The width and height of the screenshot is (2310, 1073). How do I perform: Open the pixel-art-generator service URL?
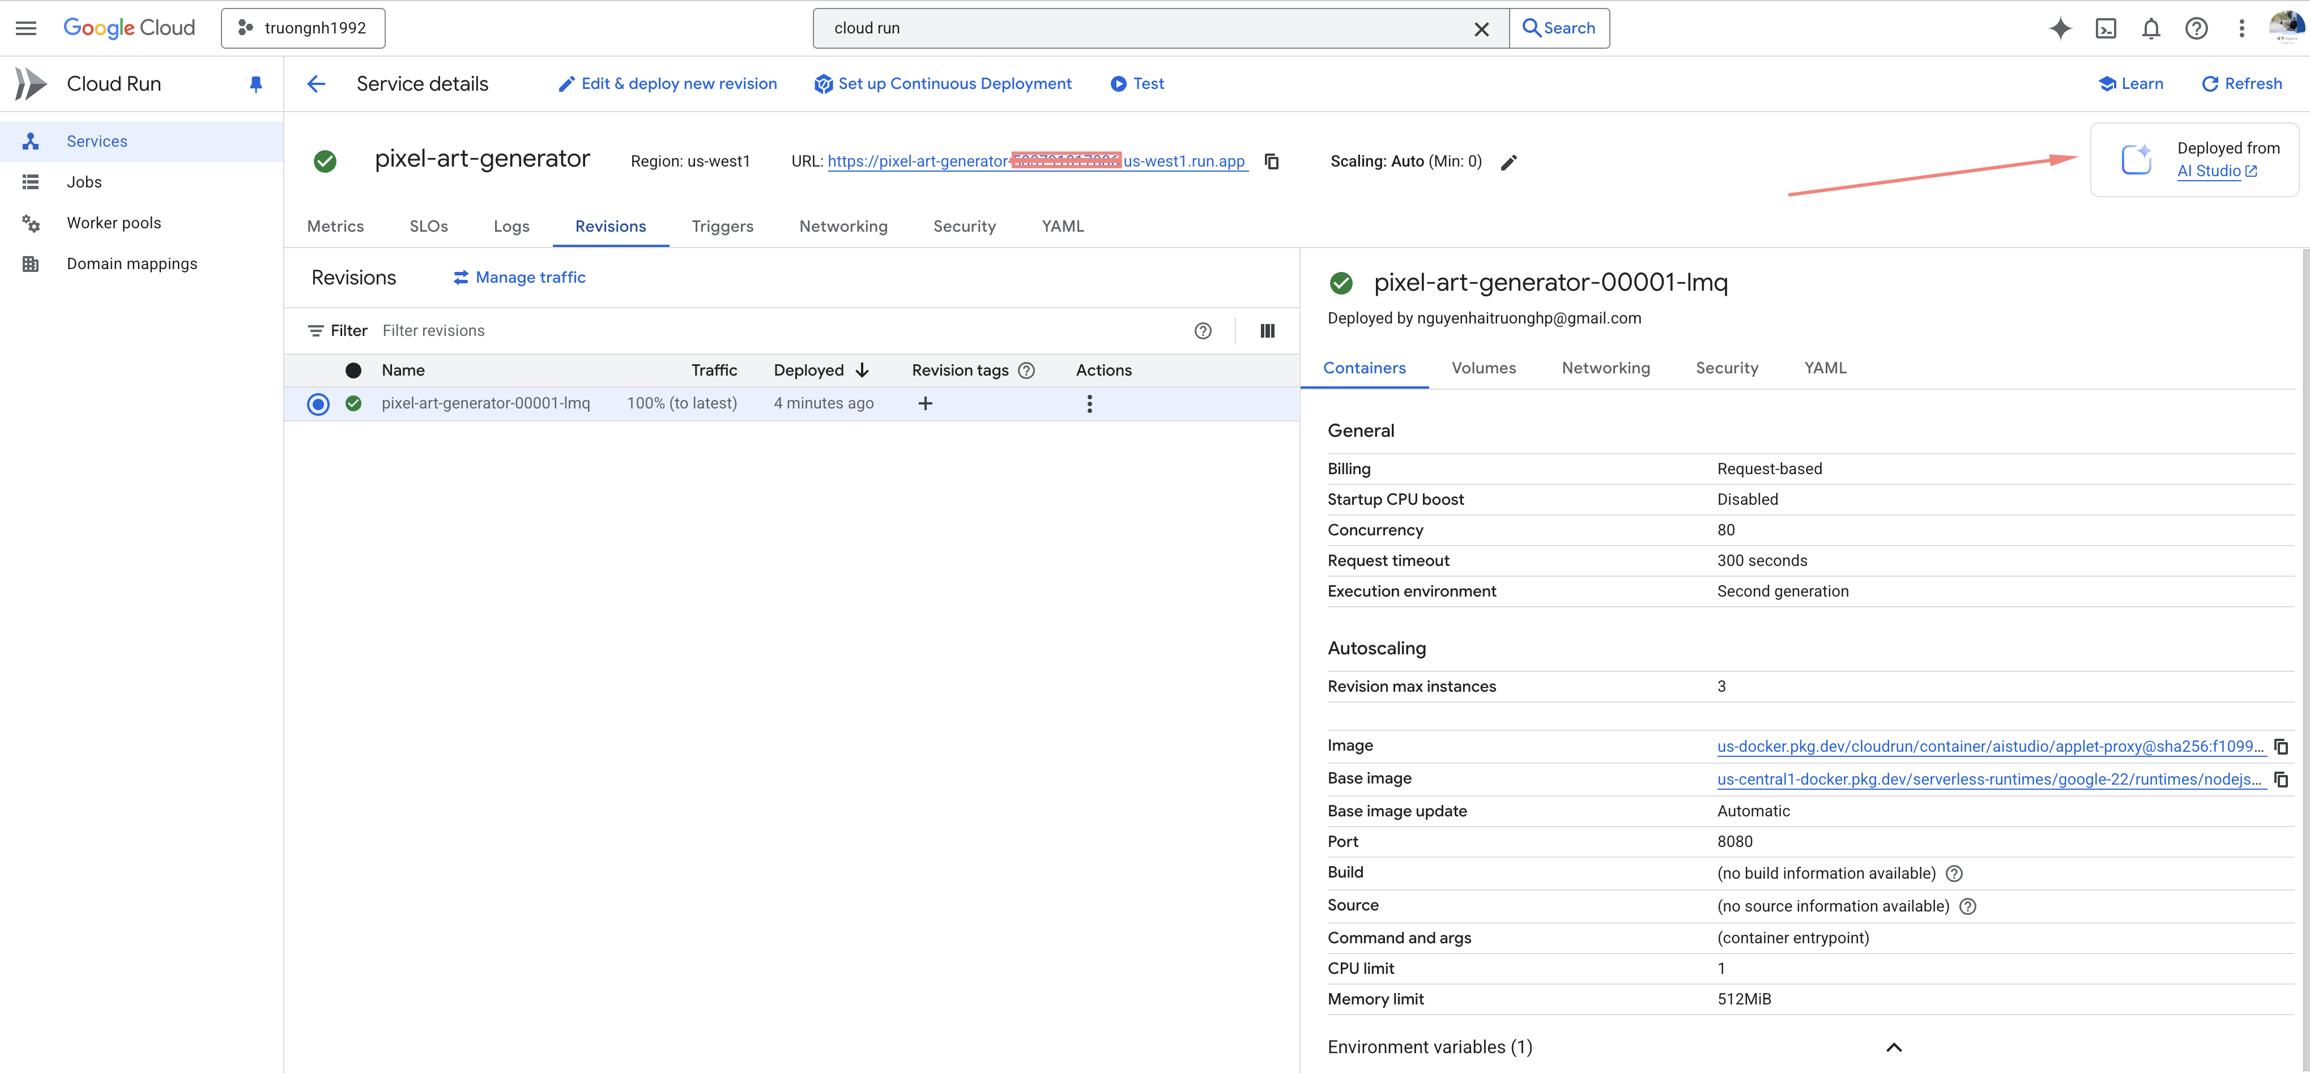point(1037,161)
